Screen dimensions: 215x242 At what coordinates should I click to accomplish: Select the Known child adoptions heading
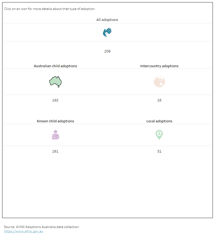click(55, 121)
